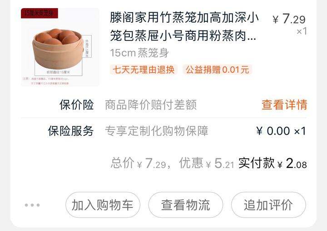The width and height of the screenshot is (327, 231).
Task: Select the 15cm 蒸笼身 spec text
Action: coord(139,53)
